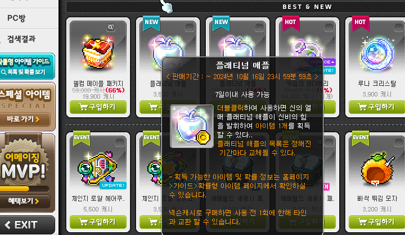Select the 빠싹 튀김 모자 item icon

click(377, 169)
